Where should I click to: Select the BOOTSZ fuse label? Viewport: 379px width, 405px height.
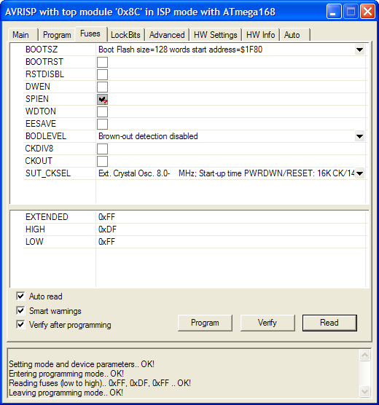point(42,50)
